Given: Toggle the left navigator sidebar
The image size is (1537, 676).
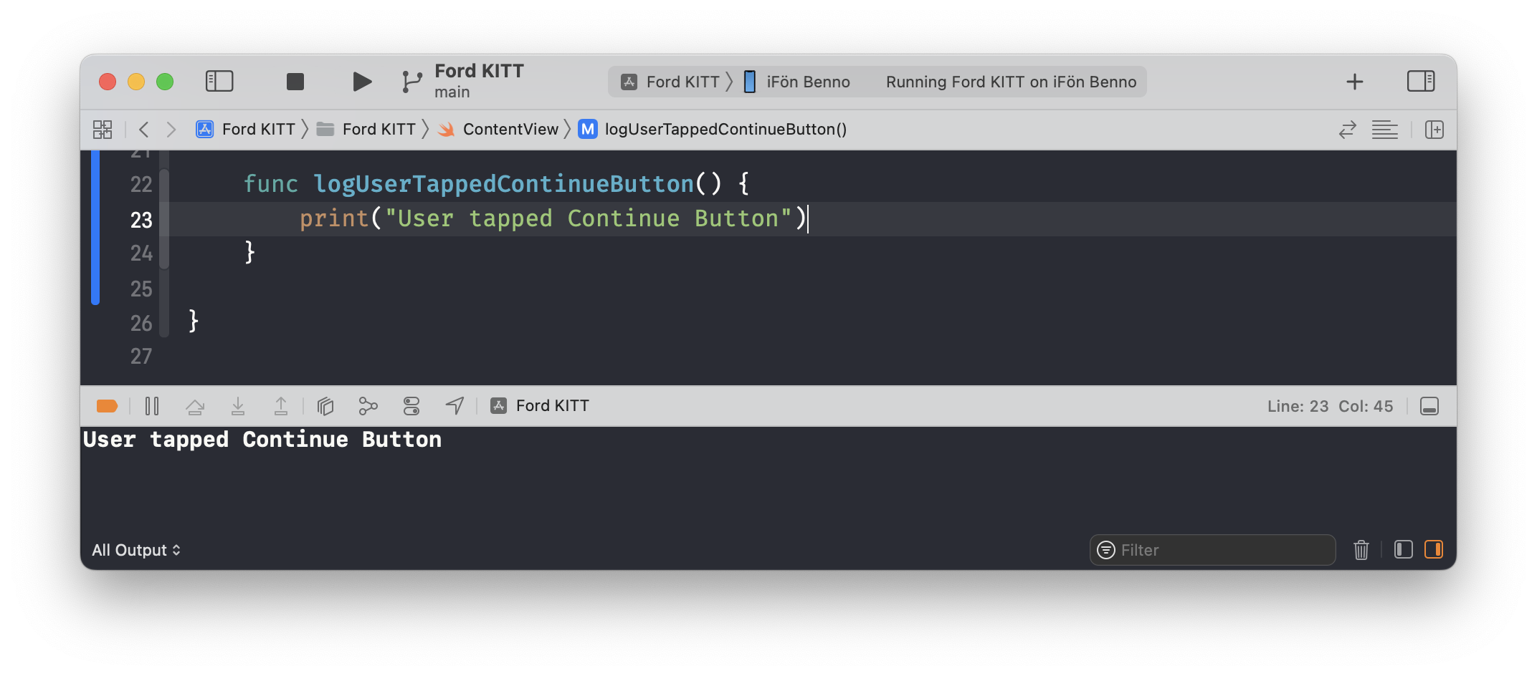Looking at the screenshot, I should (x=219, y=81).
